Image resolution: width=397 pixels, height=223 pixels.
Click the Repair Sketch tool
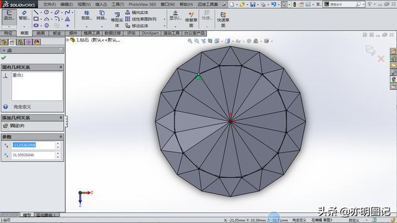(191, 19)
